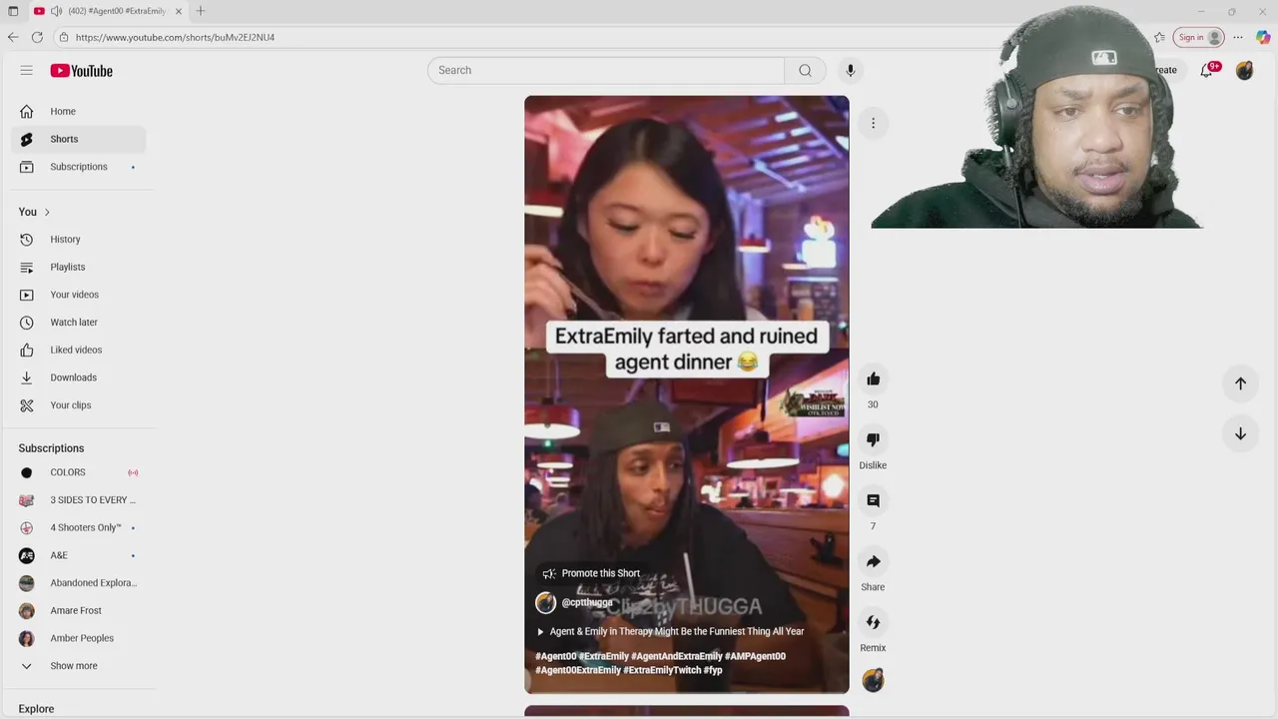Open the @cptthugga channel avatar
1278x719 pixels.
click(545, 602)
